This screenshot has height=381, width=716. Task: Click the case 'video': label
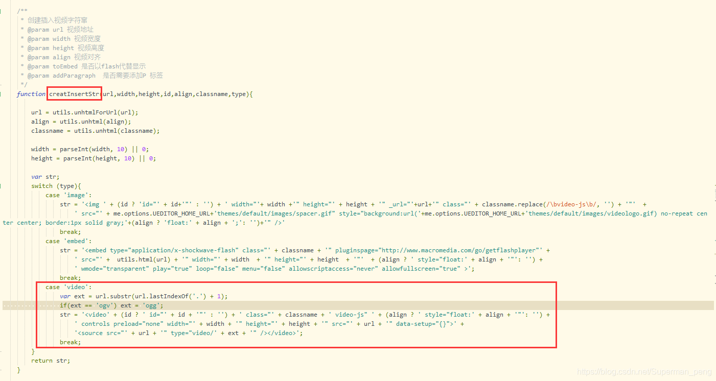click(68, 287)
